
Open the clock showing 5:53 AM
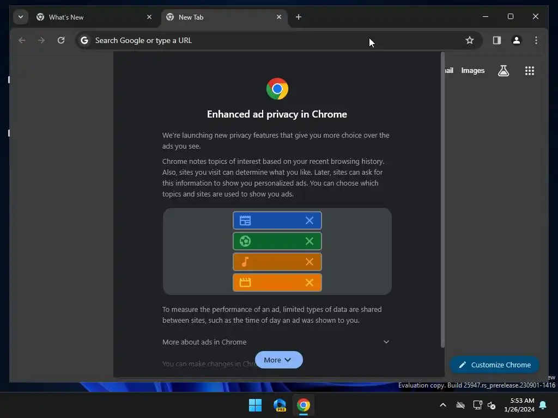(519, 405)
